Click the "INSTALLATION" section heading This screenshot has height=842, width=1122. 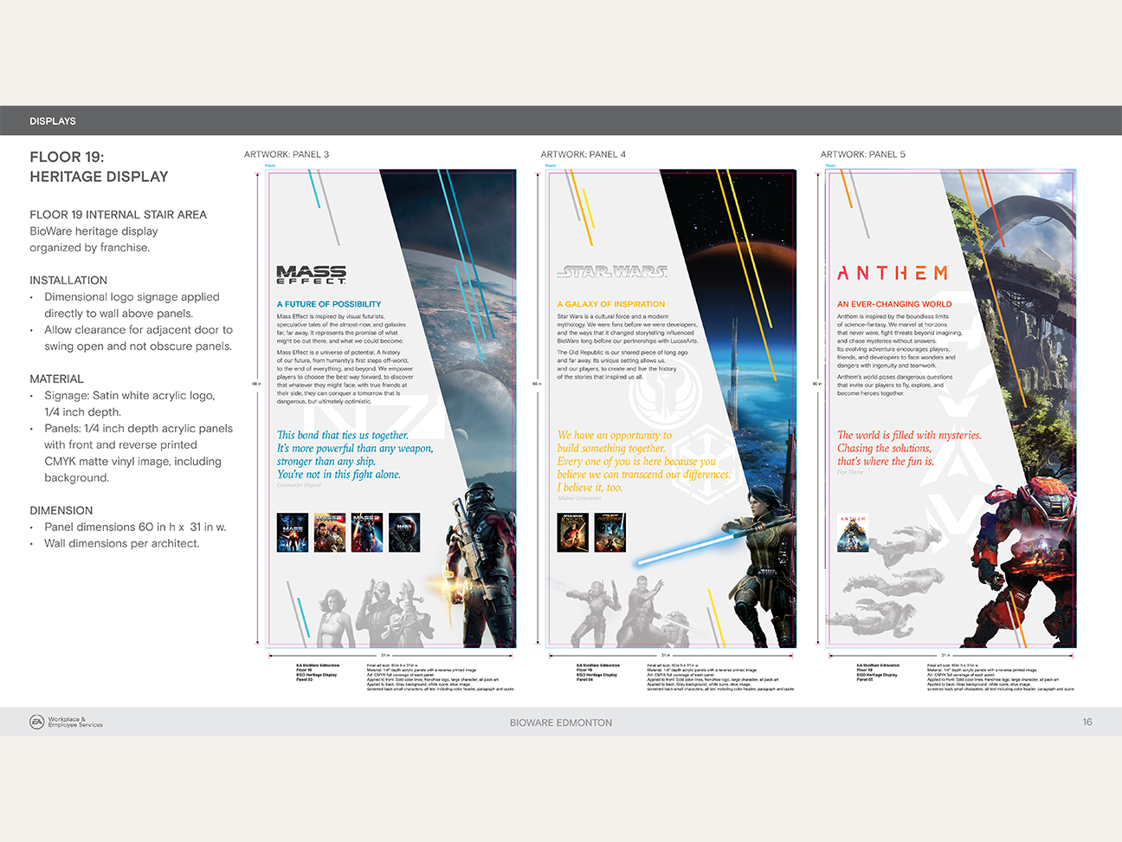(68, 281)
